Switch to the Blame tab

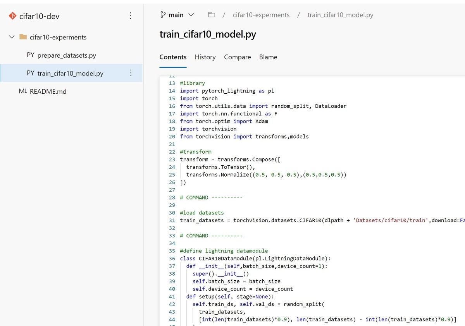coord(268,57)
